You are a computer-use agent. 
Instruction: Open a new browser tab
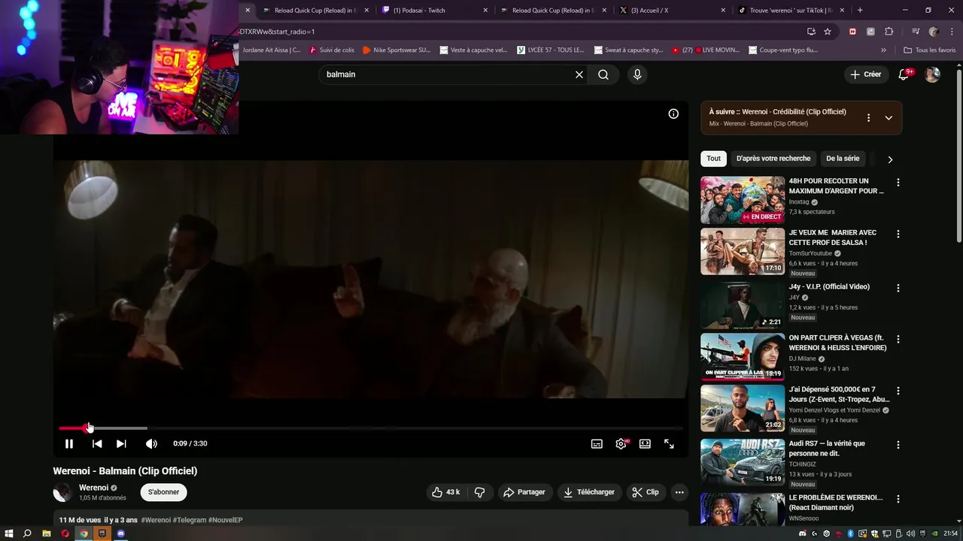pos(860,11)
